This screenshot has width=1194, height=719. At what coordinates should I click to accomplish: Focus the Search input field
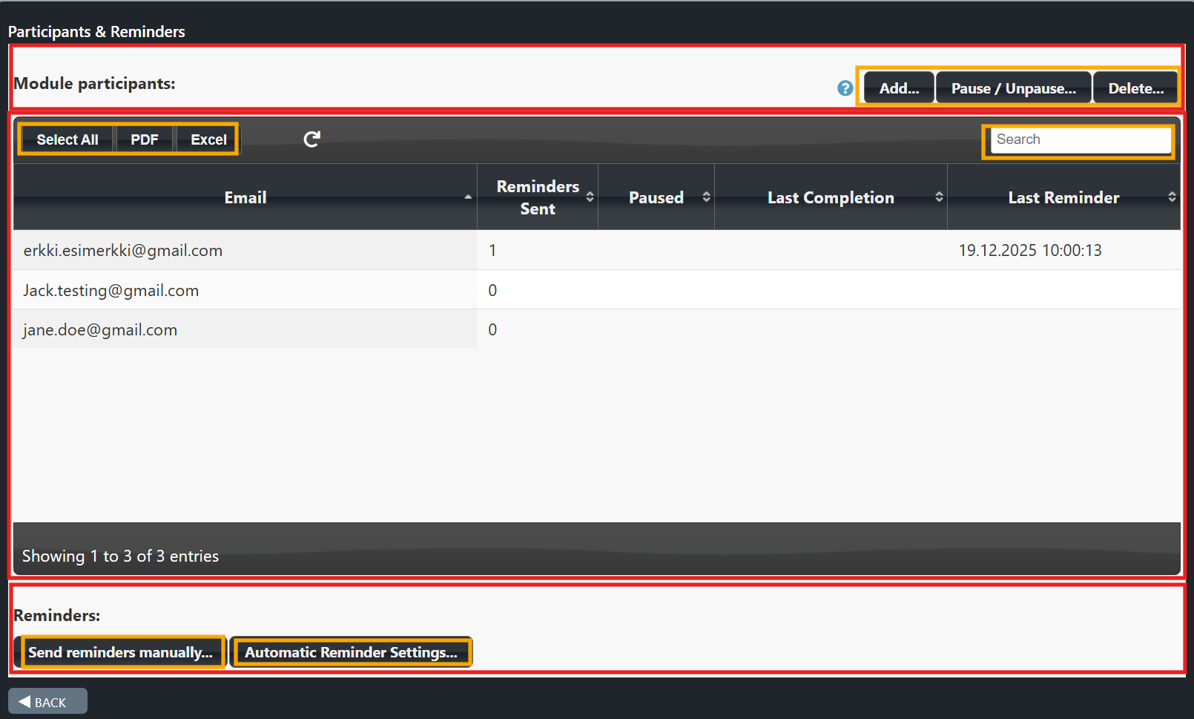click(1080, 139)
